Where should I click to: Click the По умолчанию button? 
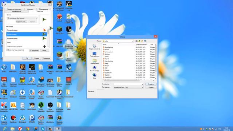[34, 51]
